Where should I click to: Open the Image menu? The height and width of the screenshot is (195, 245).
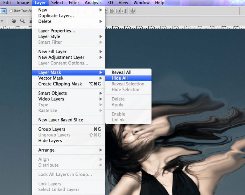[23, 3]
